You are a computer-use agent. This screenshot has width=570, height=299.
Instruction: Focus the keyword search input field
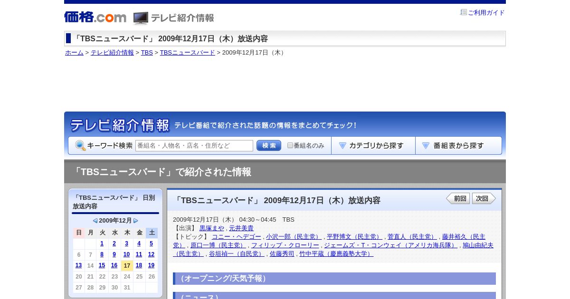coord(194,146)
